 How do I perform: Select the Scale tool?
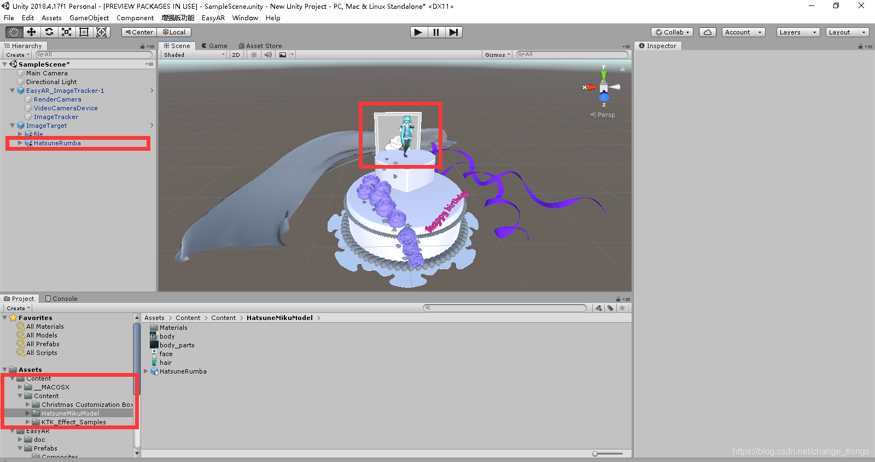(x=66, y=32)
